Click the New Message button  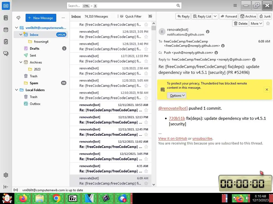tap(41, 18)
